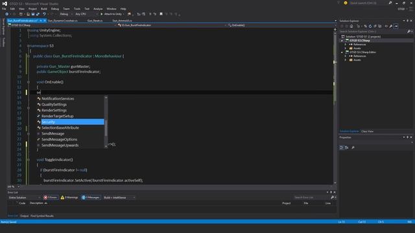Switch to the Gun_AmmoUI.cs tab
Screen dimensions: 415x233
coord(122,20)
